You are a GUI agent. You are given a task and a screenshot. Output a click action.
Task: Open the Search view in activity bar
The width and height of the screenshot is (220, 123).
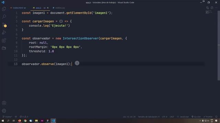pyautogui.click(x=4, y=17)
